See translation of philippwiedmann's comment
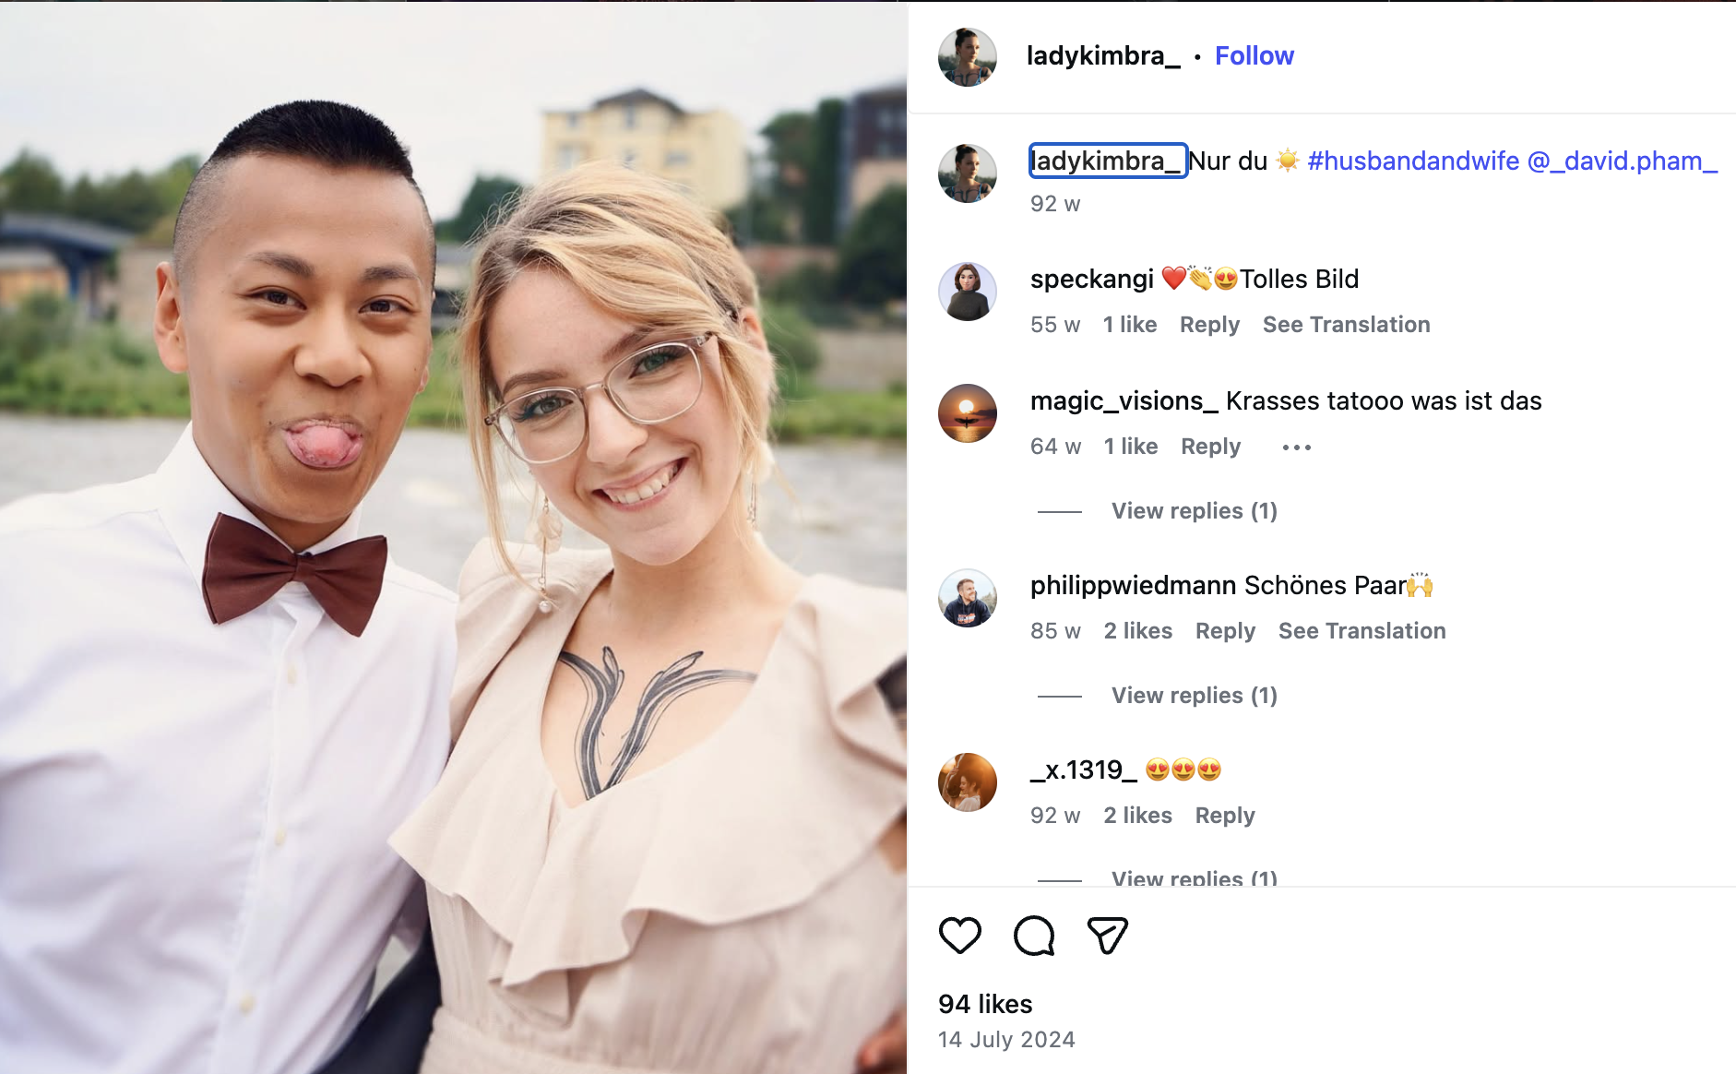 point(1361,631)
